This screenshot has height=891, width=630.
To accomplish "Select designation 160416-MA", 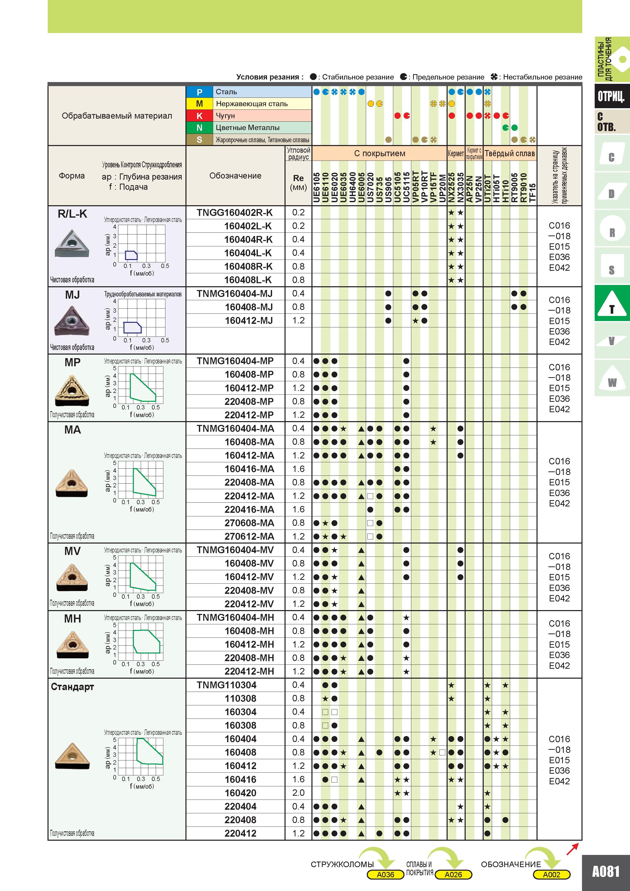I will pos(250,469).
